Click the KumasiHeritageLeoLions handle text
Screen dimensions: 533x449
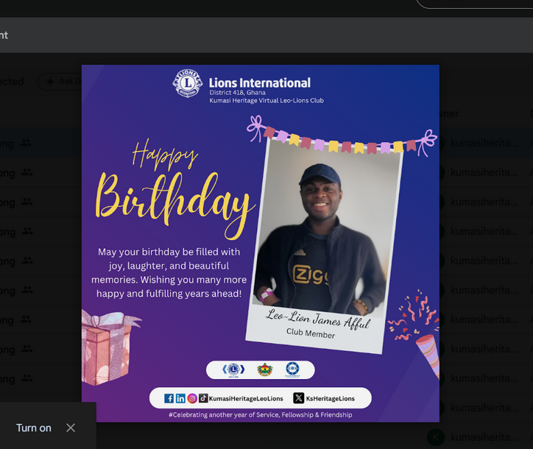click(x=246, y=398)
